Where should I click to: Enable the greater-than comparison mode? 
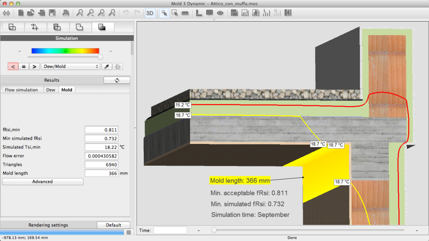pyautogui.click(x=34, y=66)
